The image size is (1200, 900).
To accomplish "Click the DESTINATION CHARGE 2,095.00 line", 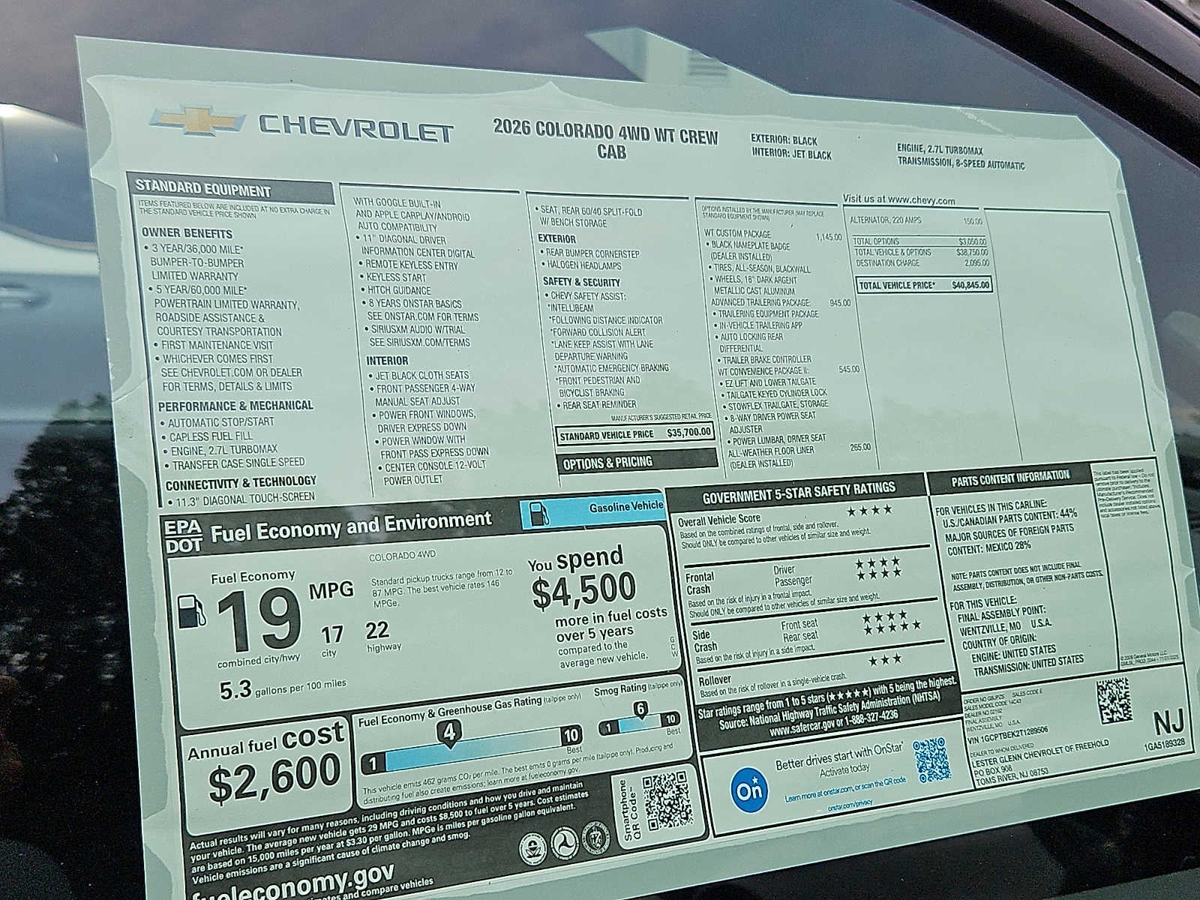I will click(921, 262).
